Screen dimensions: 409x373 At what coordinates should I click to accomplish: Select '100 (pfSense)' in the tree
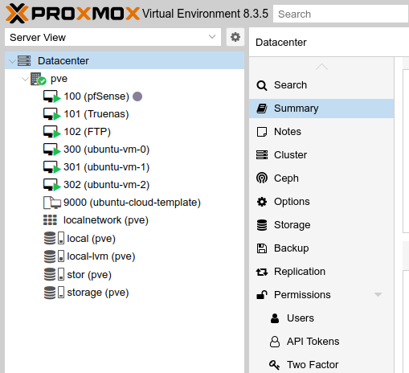pos(96,96)
